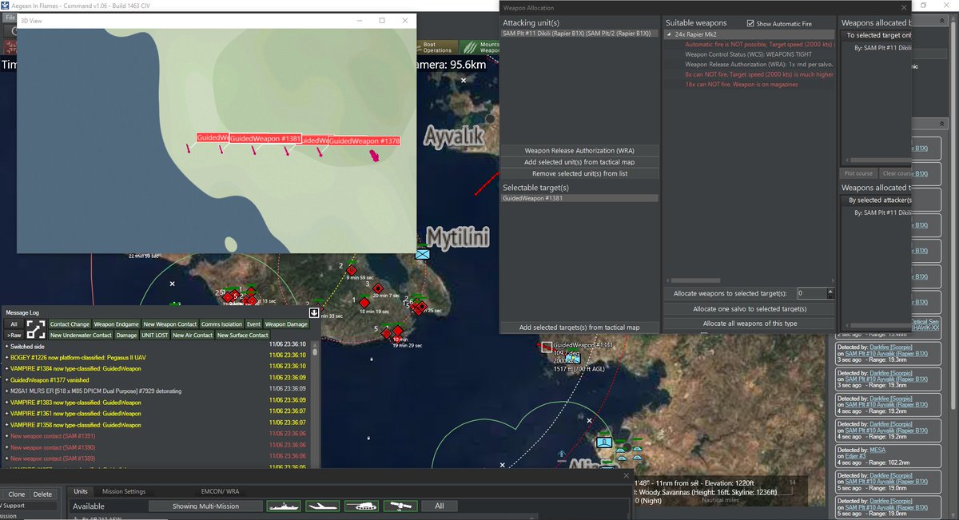The width and height of the screenshot is (959, 520).
Task: Collapse the 24x Rapier Mk2 weapon tree
Action: pyautogui.click(x=669, y=34)
